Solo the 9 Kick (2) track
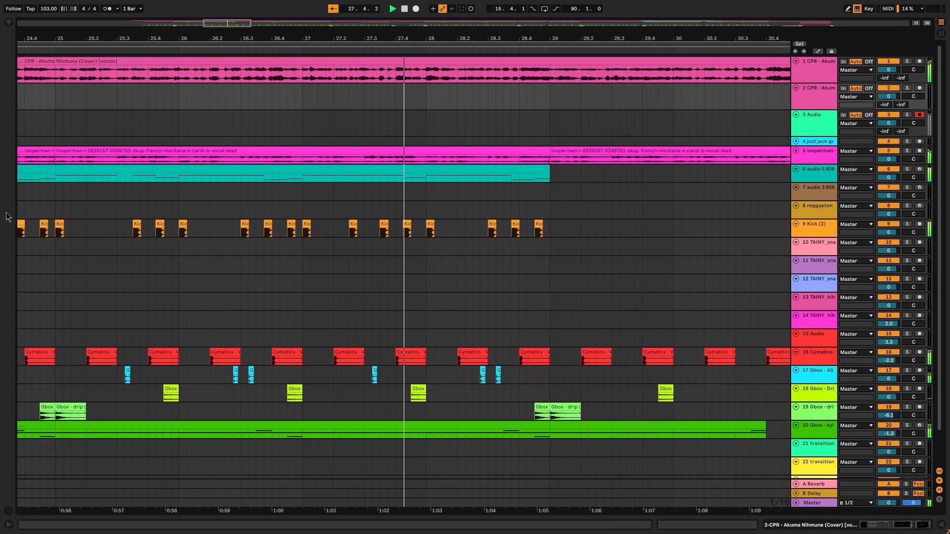This screenshot has width=950, height=534. click(907, 224)
